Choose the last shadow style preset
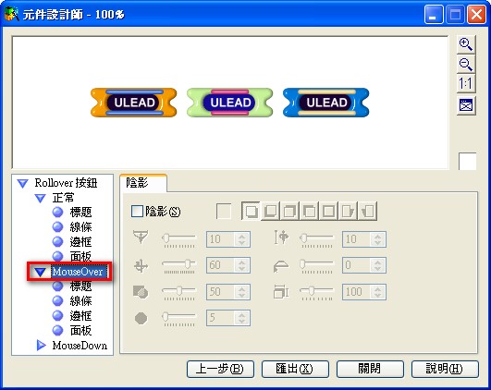Screen dimensions: 491x390 pos(368,211)
